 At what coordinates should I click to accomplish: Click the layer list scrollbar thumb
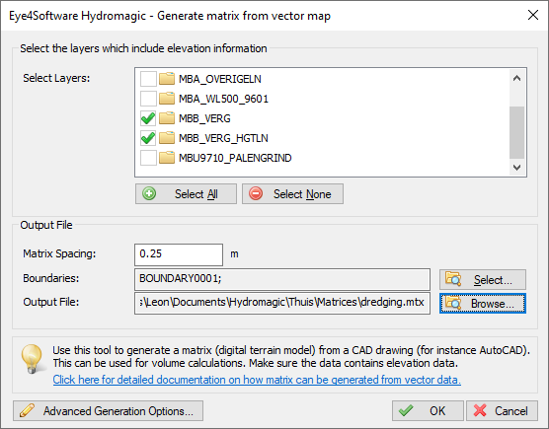pyautogui.click(x=516, y=132)
